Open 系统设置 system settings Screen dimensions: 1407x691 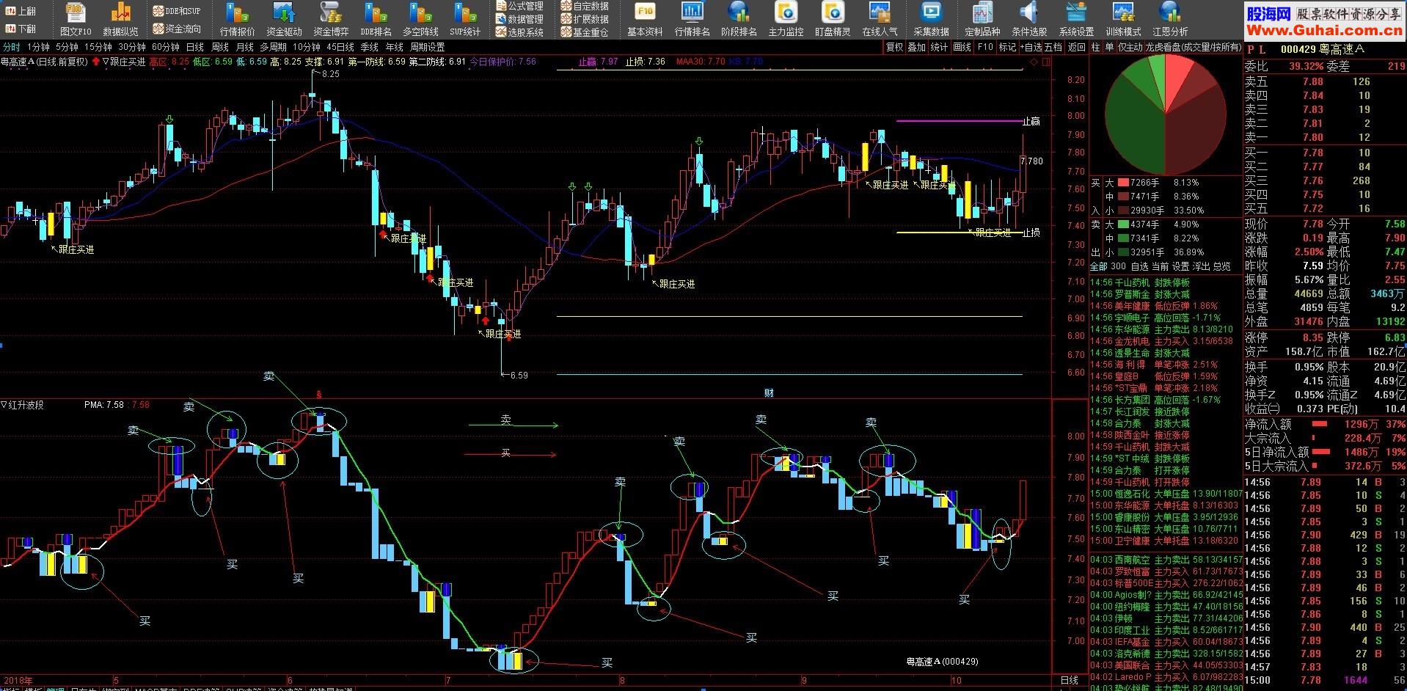point(1076,19)
